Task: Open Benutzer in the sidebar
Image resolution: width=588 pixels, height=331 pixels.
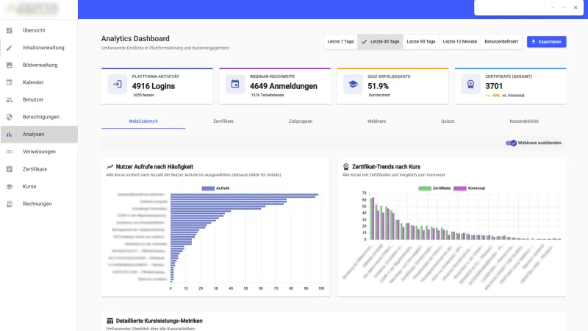Action: 39,99
